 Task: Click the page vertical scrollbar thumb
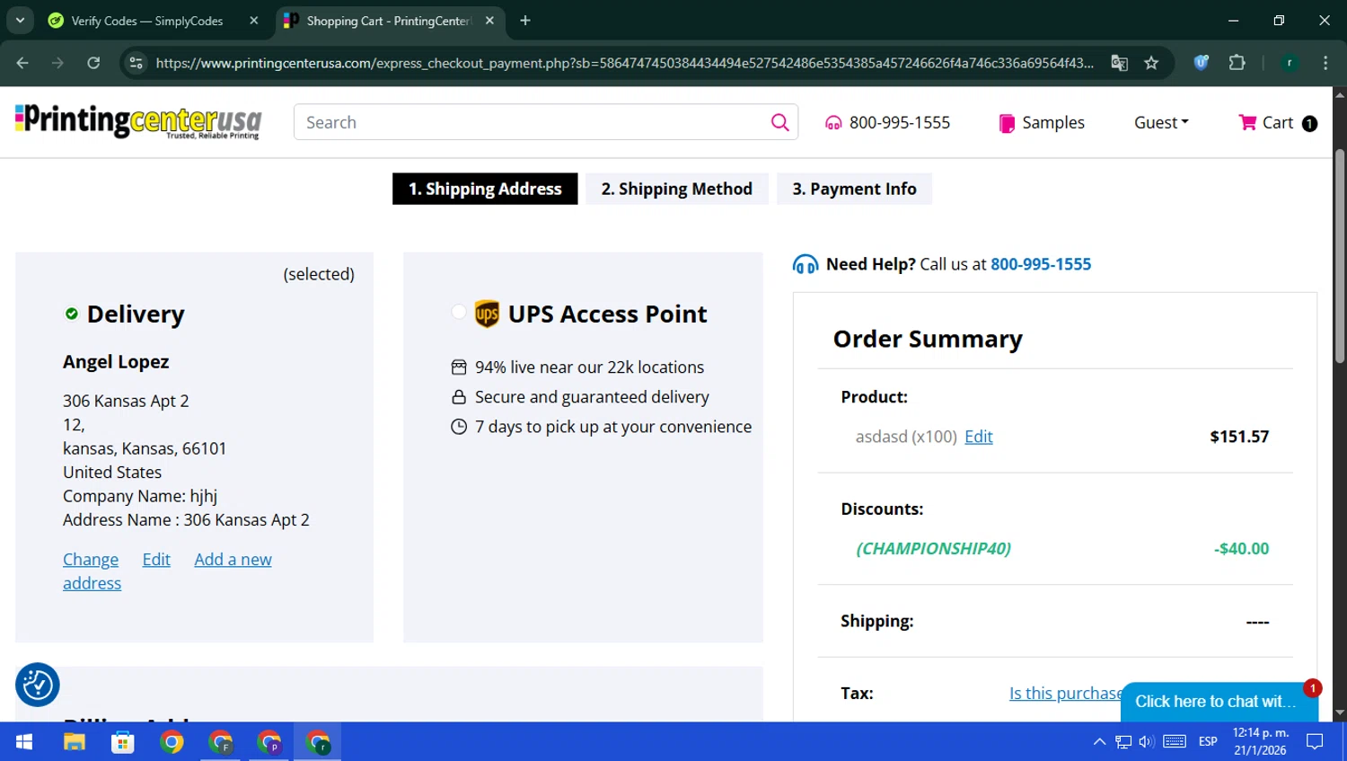(1339, 256)
